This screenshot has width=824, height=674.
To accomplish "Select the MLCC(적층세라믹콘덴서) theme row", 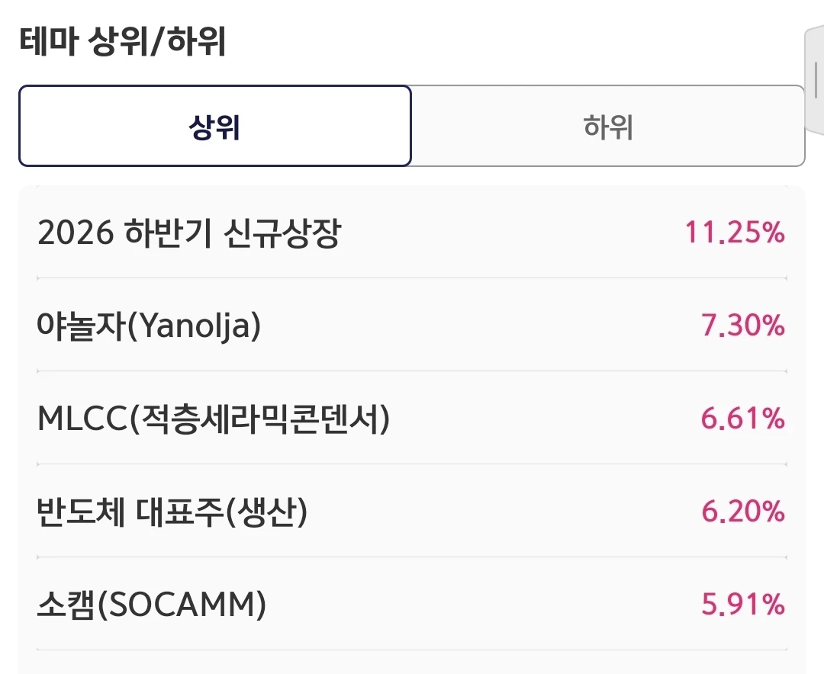I will click(411, 418).
